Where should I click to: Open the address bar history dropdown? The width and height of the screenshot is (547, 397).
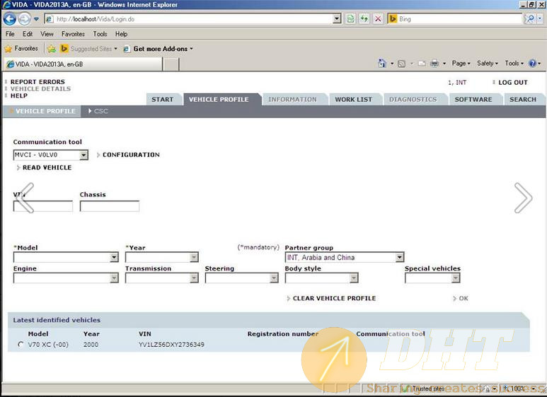(x=337, y=19)
